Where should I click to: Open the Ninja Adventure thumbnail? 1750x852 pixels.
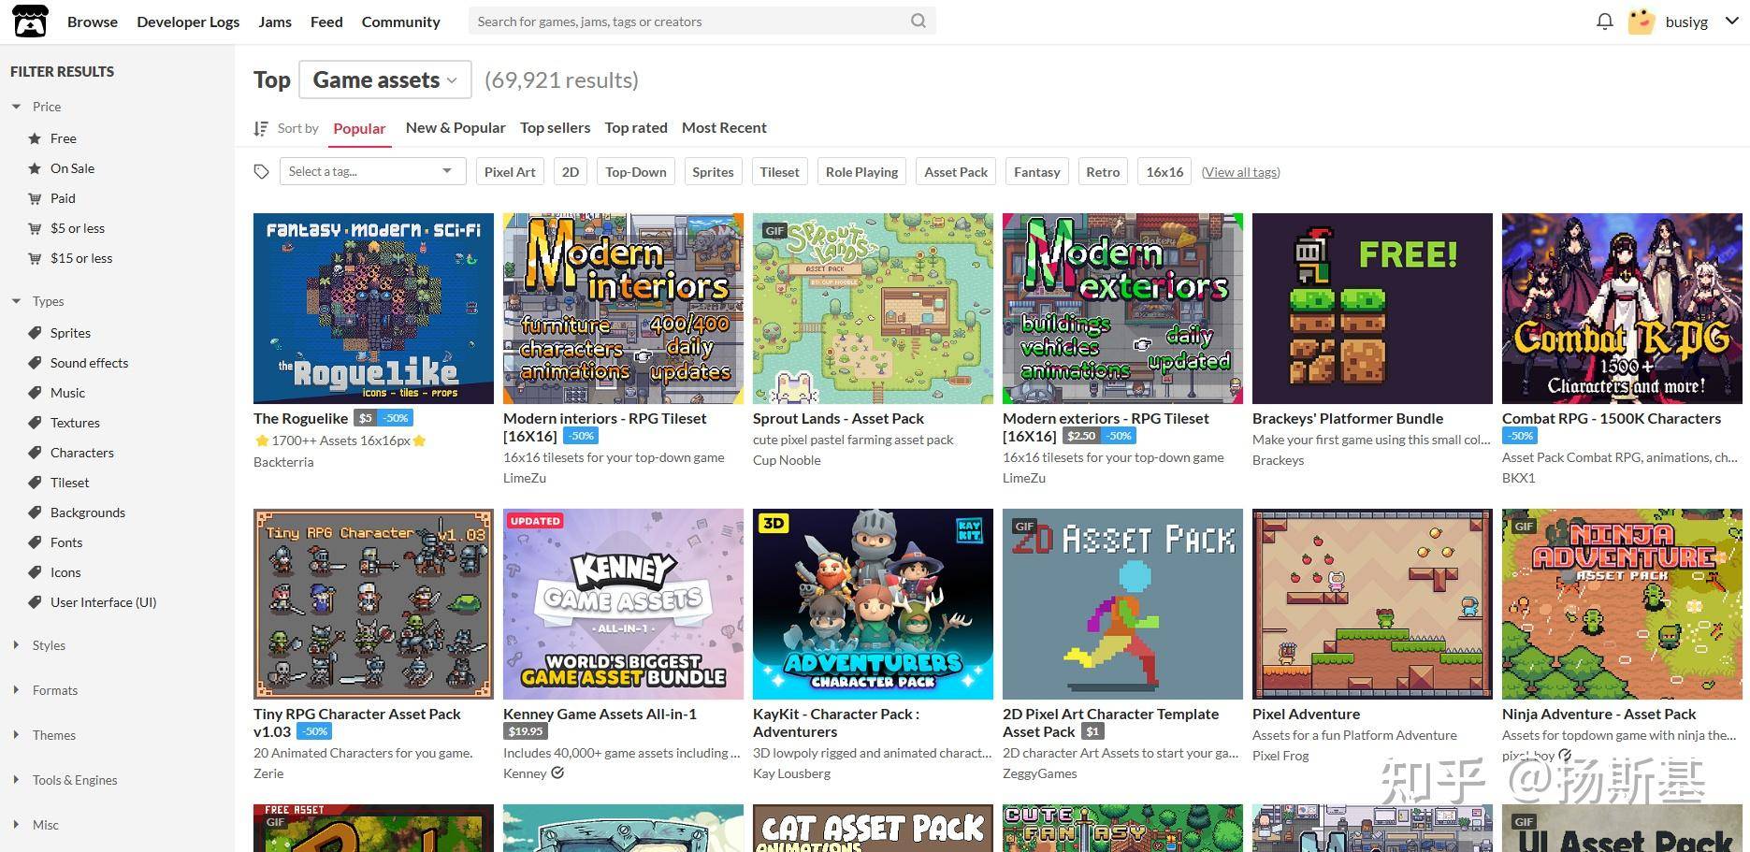click(1622, 604)
